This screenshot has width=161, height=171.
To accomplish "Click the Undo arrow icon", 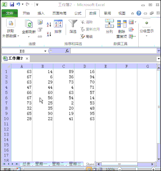I will click(18, 4).
